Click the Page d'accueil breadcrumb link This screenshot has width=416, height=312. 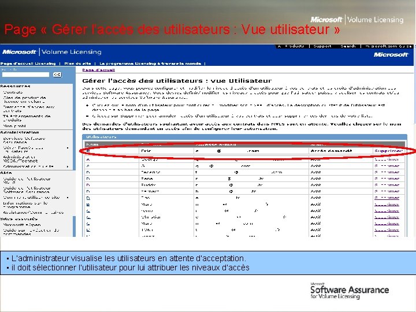(x=98, y=70)
